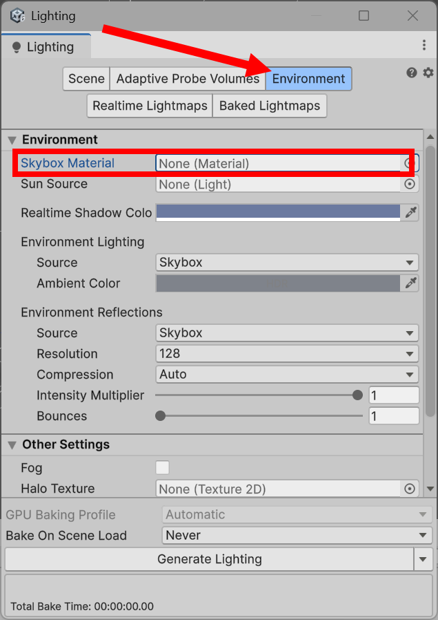Click the vertical scrollbar thumb
The width and height of the screenshot is (438, 620).
(x=430, y=281)
